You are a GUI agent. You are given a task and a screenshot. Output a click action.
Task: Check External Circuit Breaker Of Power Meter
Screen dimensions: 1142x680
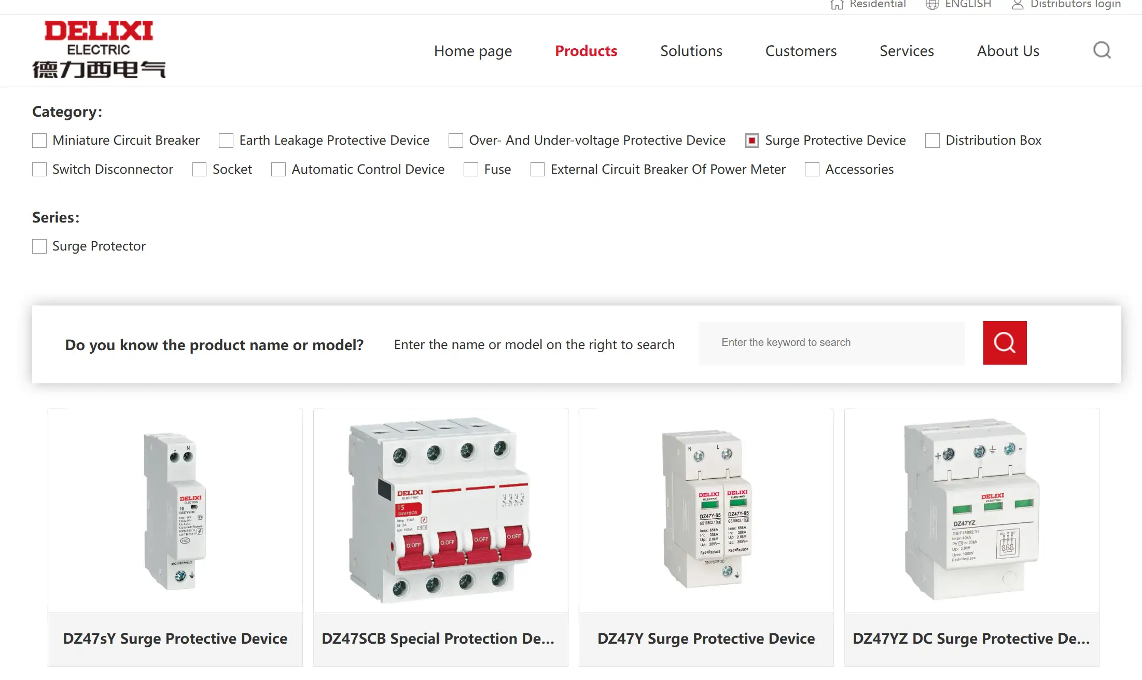[538, 170]
